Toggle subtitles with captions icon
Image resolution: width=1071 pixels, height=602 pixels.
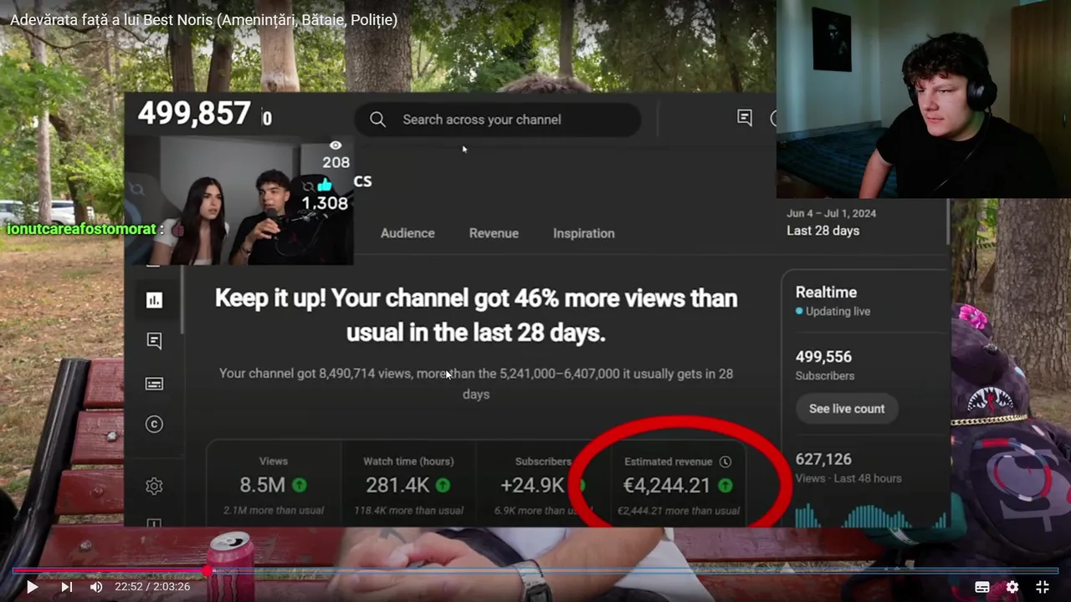982,587
